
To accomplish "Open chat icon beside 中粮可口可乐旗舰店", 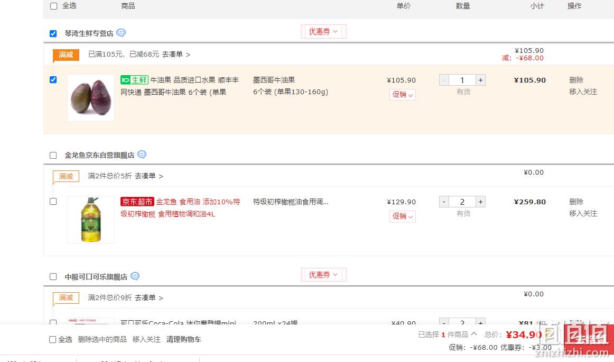I will pos(135,276).
